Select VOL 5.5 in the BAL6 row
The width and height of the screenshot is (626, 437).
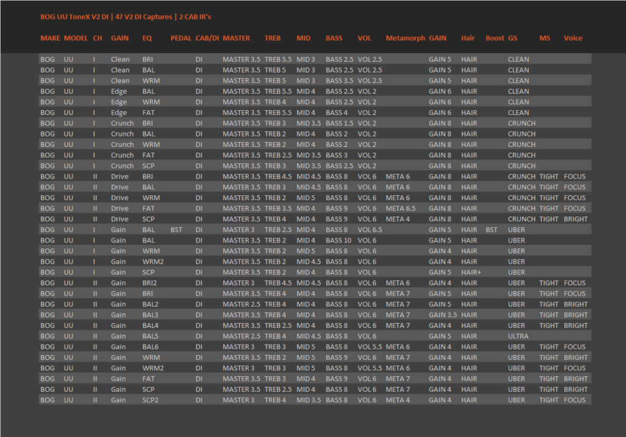370,347
